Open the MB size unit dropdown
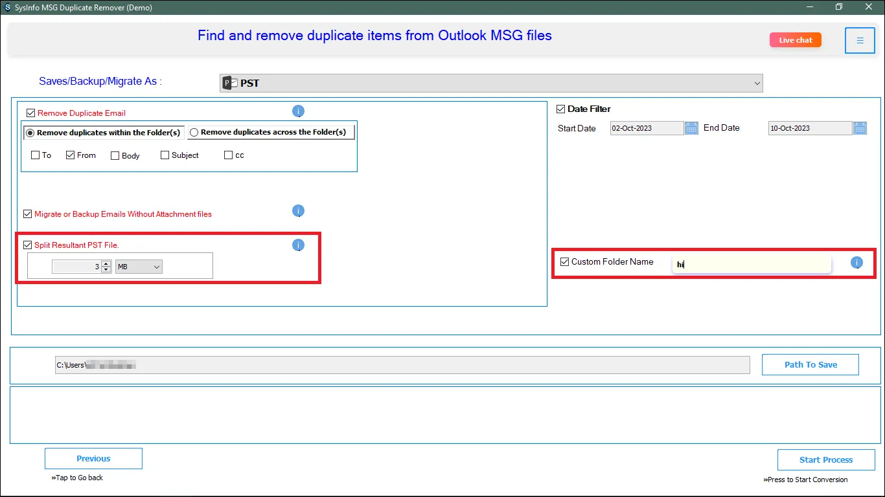This screenshot has height=497, width=885. pyautogui.click(x=139, y=267)
